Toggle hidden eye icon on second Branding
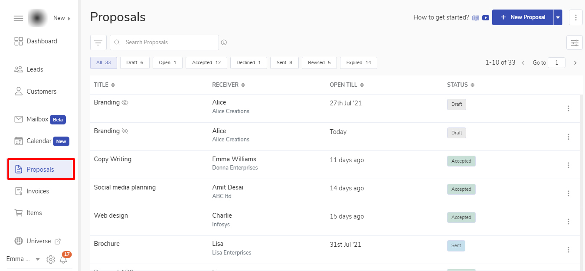Image resolution: width=585 pixels, height=271 pixels. tap(125, 131)
